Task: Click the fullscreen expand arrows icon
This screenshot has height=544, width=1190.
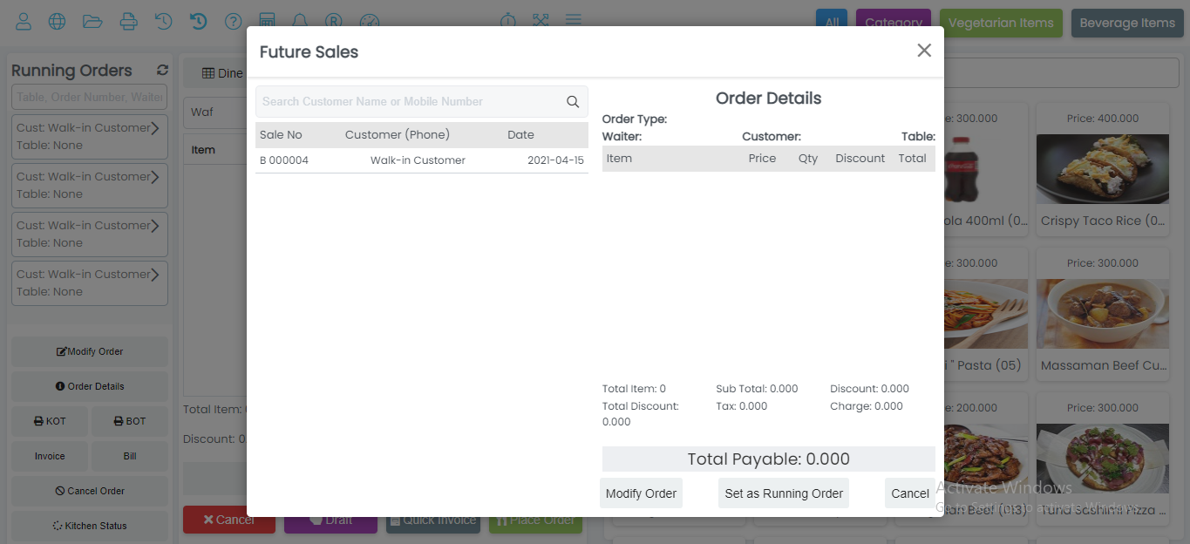Action: (x=541, y=20)
